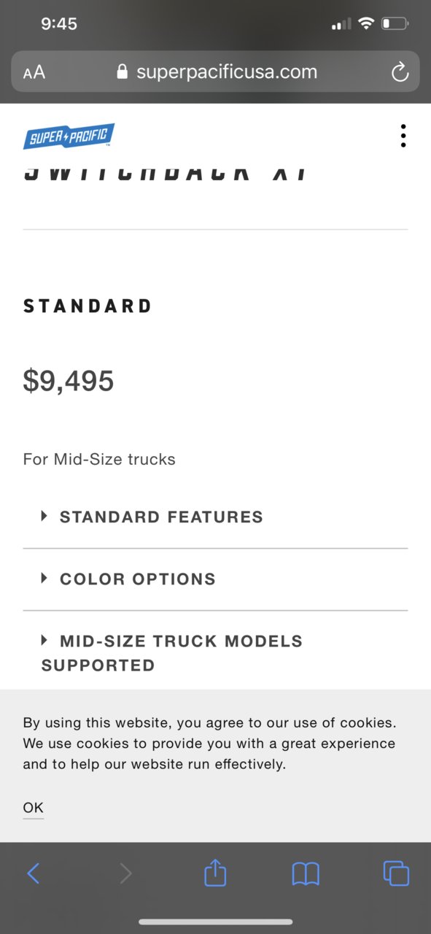The width and height of the screenshot is (431, 934).
Task: Open Safari bookmarks book icon
Action: [x=306, y=873]
